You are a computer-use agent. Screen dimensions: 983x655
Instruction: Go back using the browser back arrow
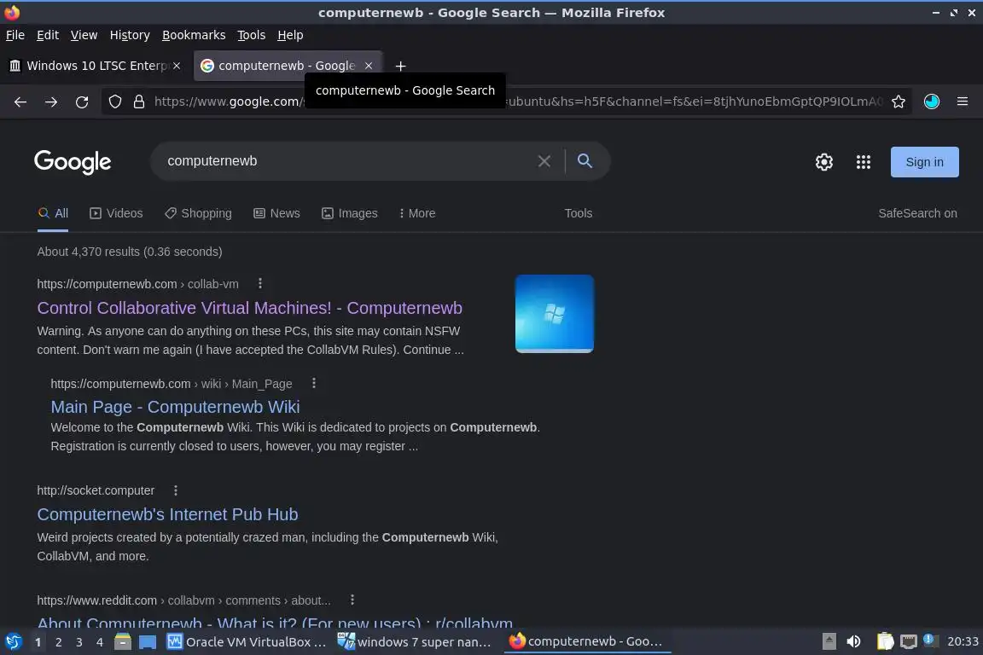tap(20, 101)
